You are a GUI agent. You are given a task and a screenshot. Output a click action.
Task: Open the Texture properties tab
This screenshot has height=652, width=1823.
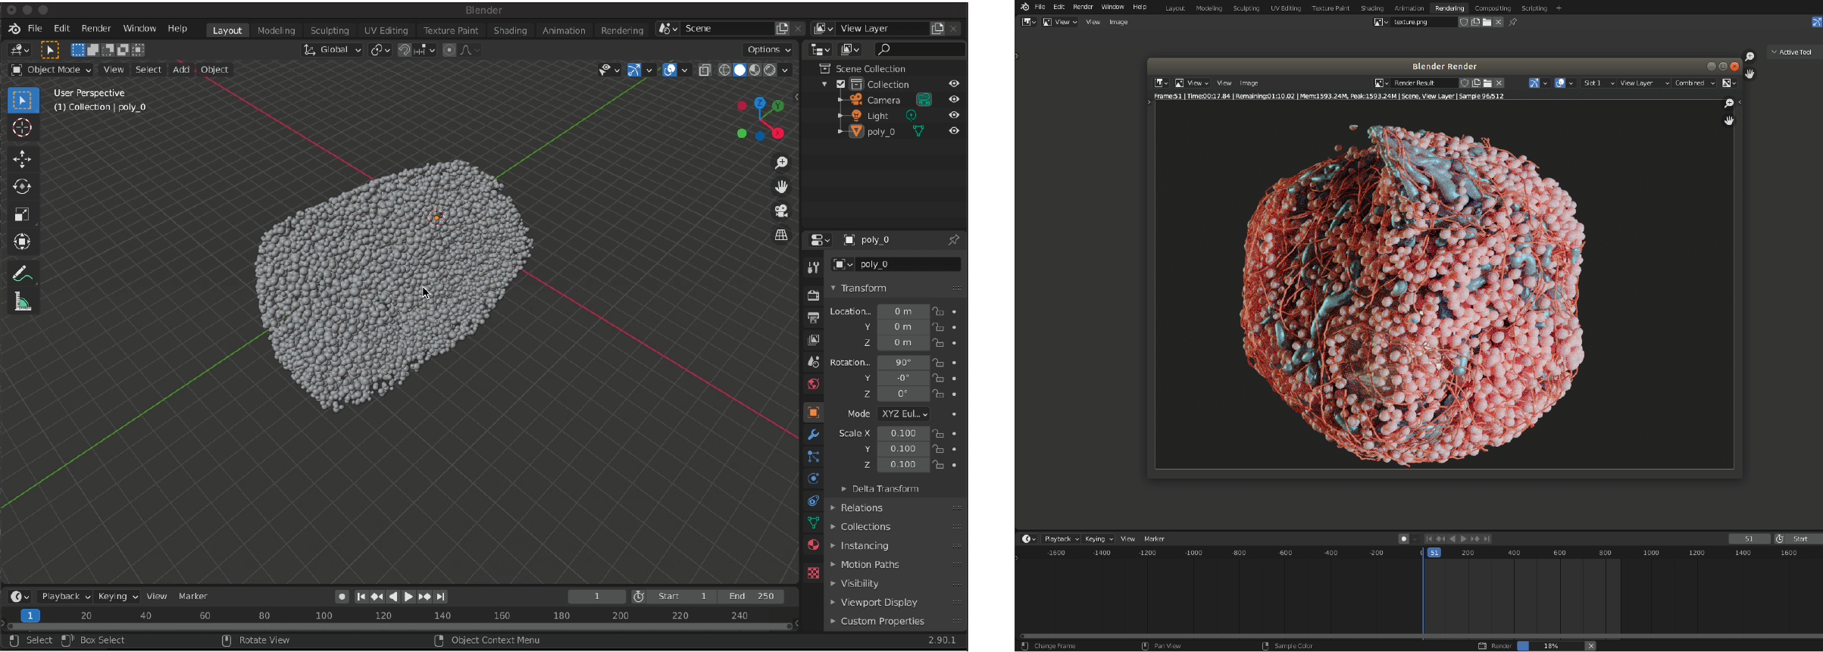coord(813,573)
